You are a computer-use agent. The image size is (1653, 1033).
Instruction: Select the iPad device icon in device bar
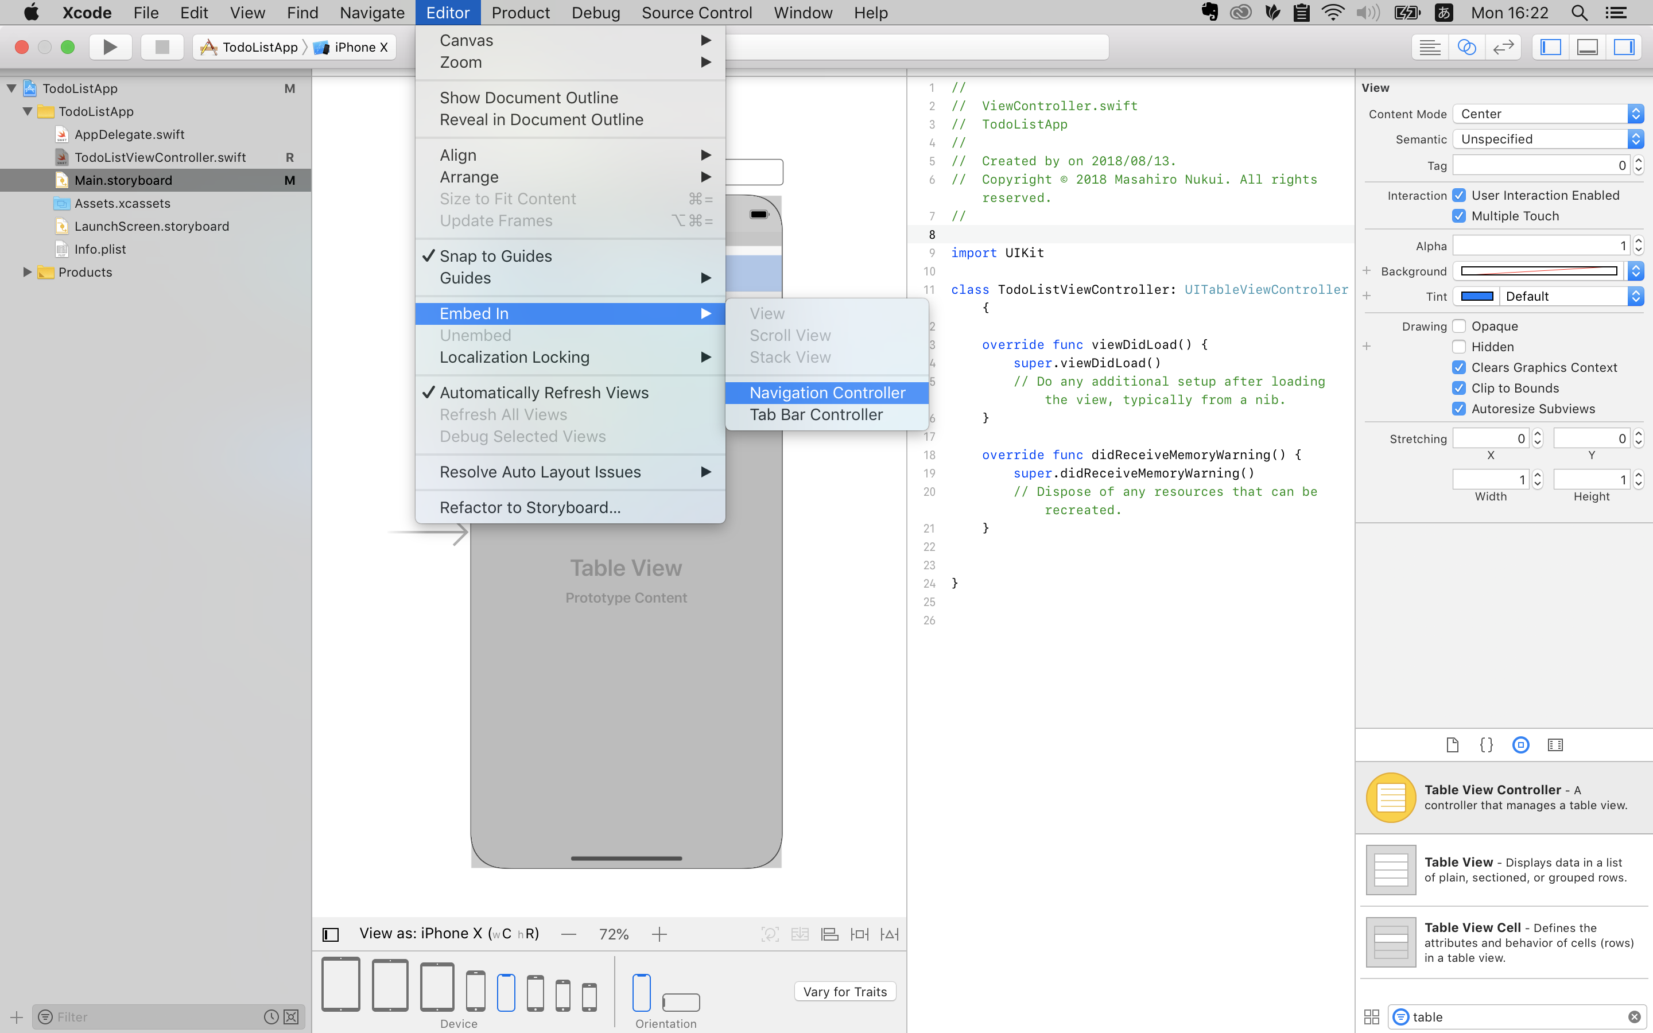point(340,984)
